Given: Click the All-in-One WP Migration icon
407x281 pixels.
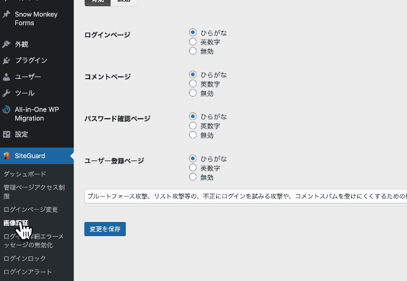Looking at the screenshot, I should pyautogui.click(x=6, y=109).
